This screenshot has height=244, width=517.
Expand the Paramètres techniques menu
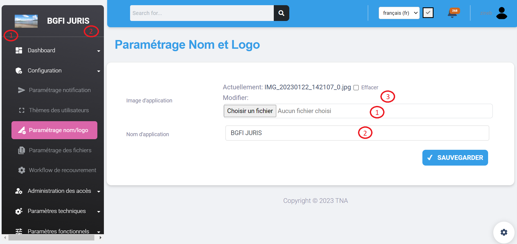pyautogui.click(x=57, y=211)
